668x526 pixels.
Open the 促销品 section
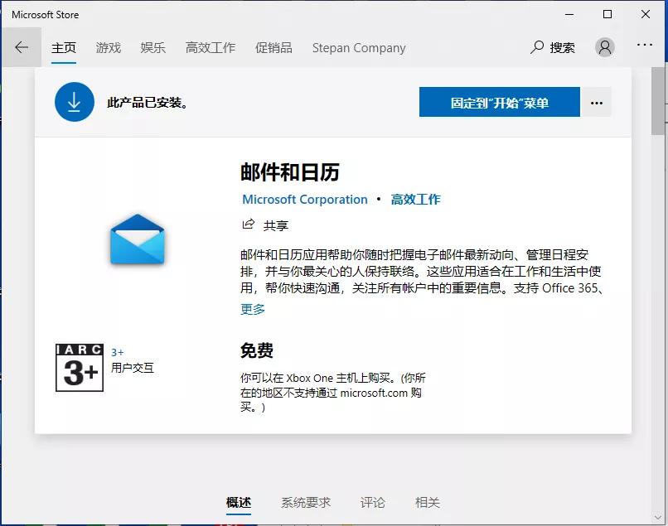(x=273, y=47)
